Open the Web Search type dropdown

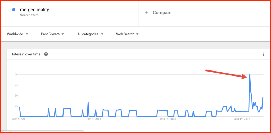[x=127, y=34]
